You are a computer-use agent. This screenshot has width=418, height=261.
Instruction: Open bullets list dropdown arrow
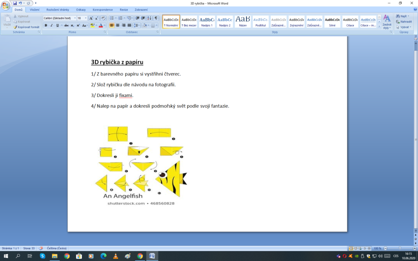116,18
